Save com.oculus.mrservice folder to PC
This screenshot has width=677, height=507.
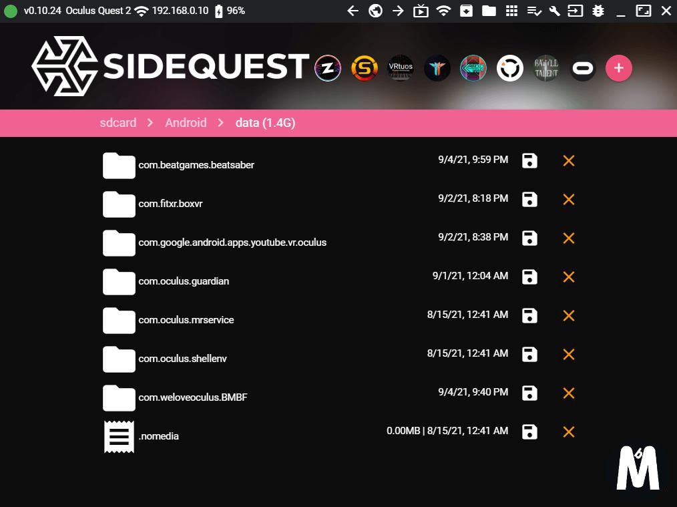pos(529,315)
